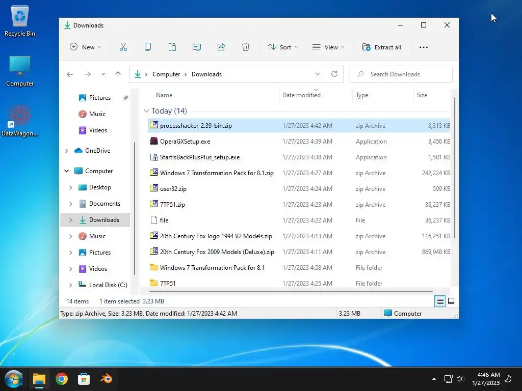Refresh the Downloads folder view

(x=334, y=74)
